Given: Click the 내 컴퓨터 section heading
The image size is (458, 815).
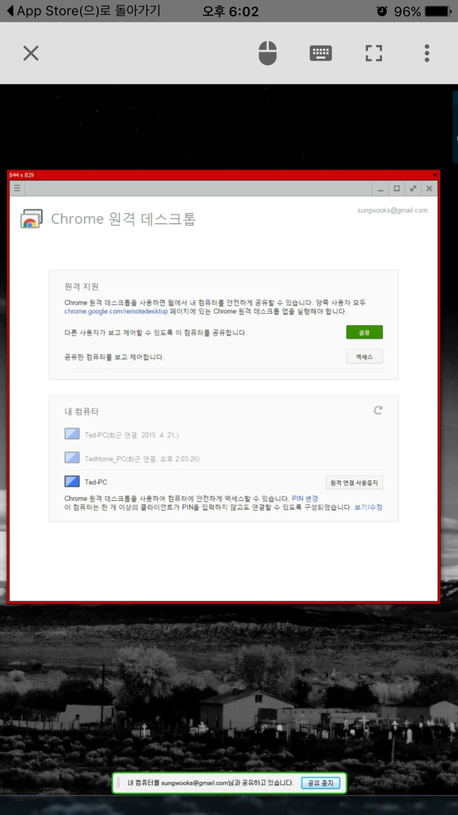Looking at the screenshot, I should 81,411.
